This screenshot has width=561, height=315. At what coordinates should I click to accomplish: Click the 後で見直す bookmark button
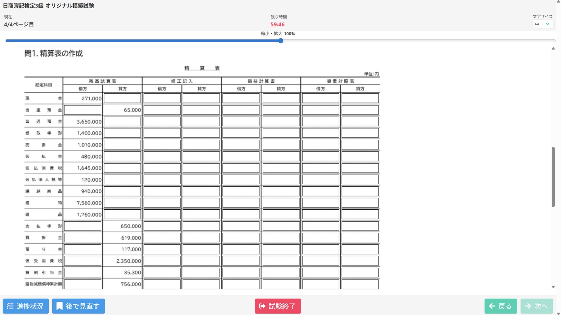pyautogui.click(x=78, y=306)
